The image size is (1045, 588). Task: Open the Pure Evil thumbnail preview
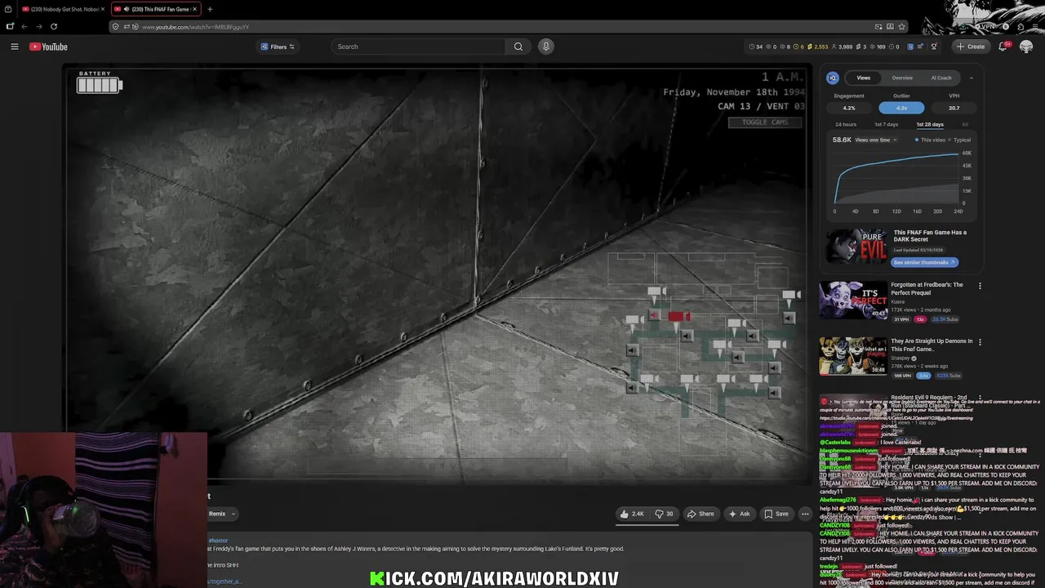[x=856, y=246]
